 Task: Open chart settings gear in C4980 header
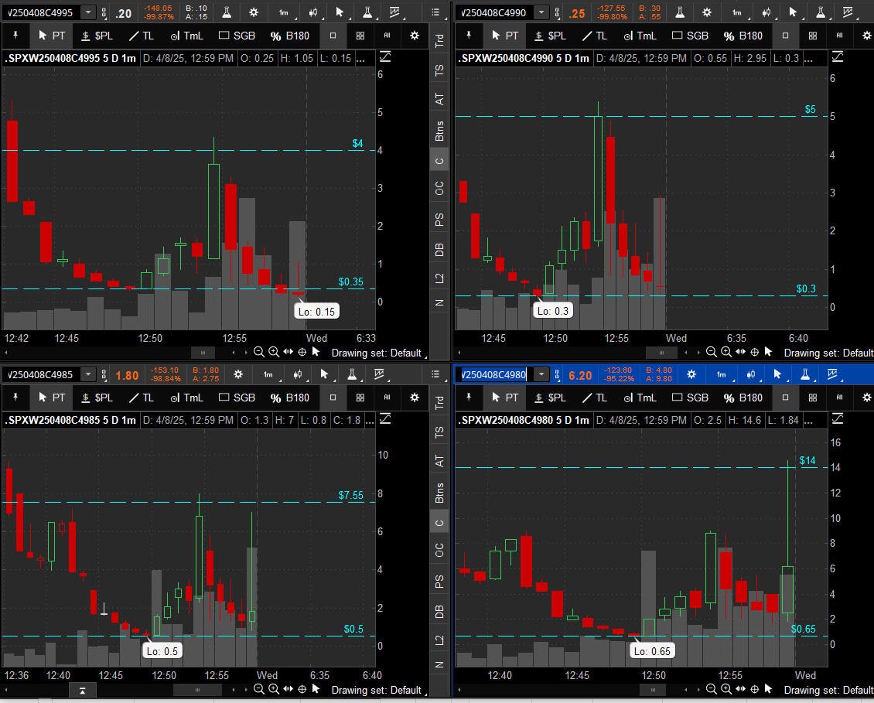[691, 374]
